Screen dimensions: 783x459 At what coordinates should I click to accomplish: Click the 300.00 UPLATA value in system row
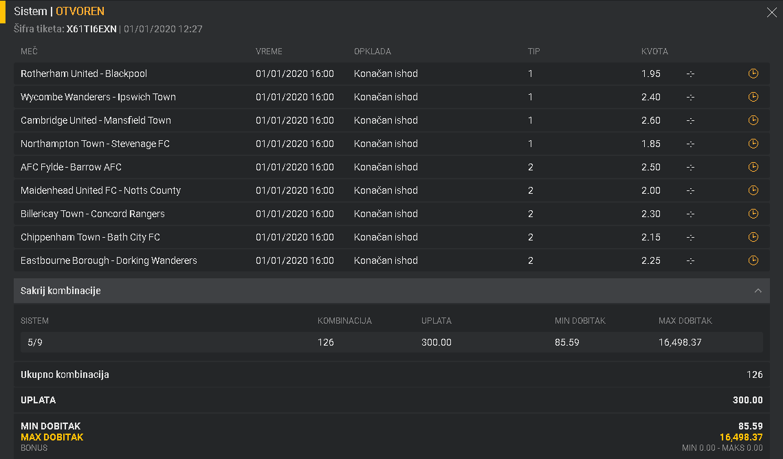click(436, 342)
